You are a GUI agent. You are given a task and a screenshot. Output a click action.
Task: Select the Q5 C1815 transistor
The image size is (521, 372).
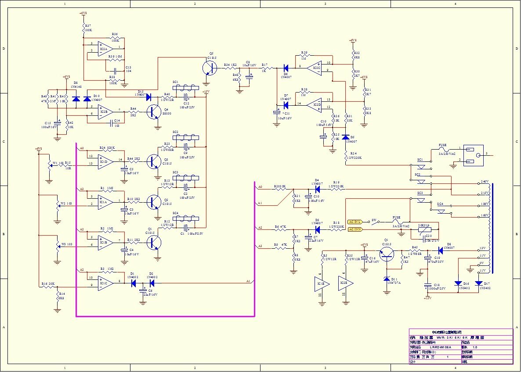210,68
